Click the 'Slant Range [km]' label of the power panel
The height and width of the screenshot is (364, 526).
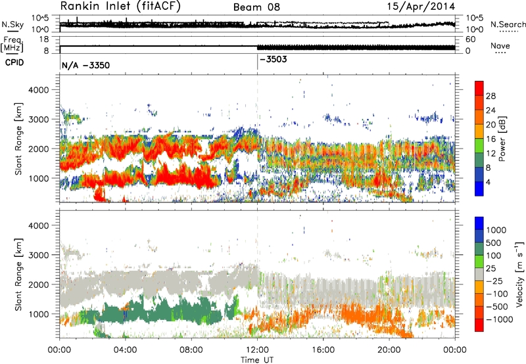point(18,139)
